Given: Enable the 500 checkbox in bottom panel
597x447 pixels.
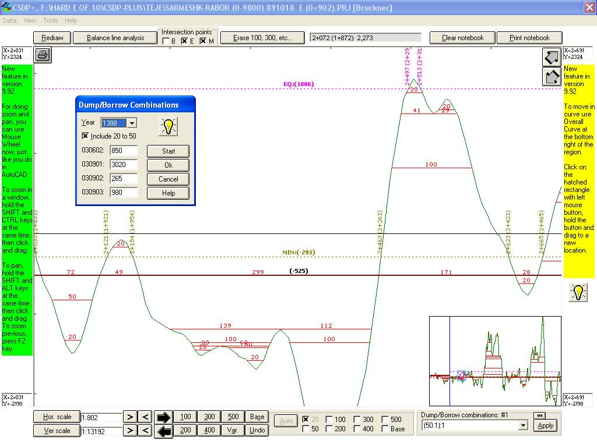Looking at the screenshot, I should pos(385,419).
